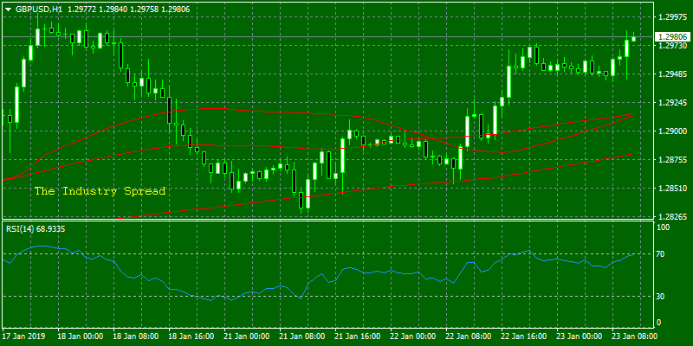The height and width of the screenshot is (346, 693).
Task: Select the 21 Jan 16:00 time label
Action: [x=359, y=336]
